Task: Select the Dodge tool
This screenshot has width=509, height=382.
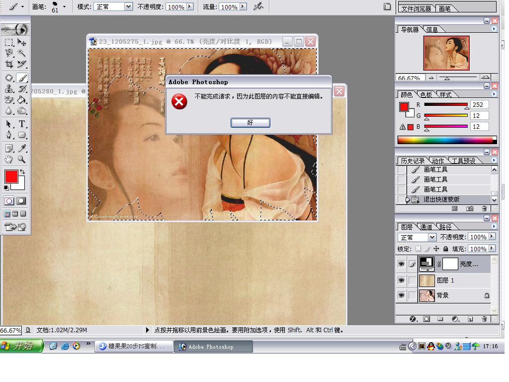Action: coord(22,111)
